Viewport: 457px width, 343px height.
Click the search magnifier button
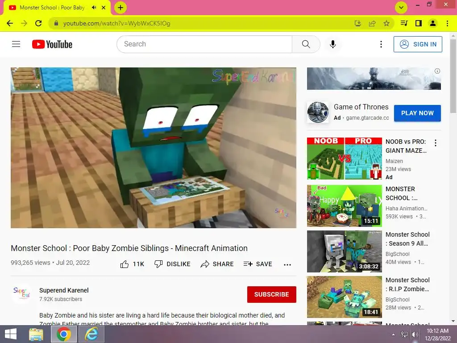pos(306,44)
